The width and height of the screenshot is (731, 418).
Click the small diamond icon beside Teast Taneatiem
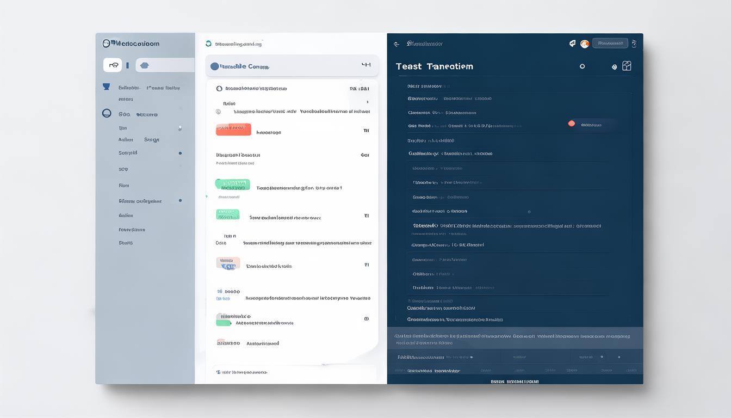[x=614, y=67]
